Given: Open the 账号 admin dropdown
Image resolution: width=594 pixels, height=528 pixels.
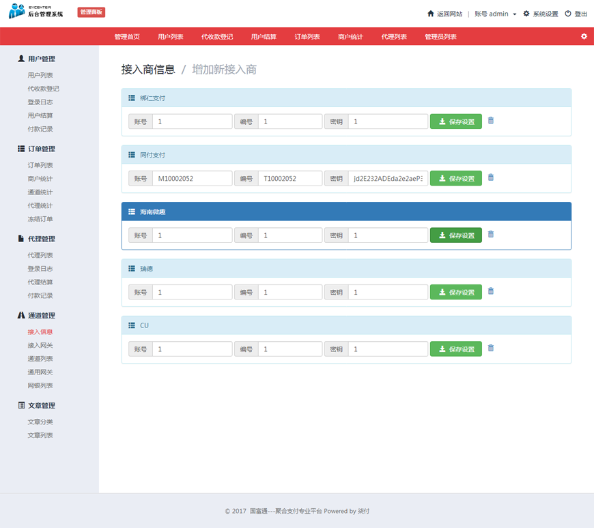Looking at the screenshot, I should coord(496,14).
